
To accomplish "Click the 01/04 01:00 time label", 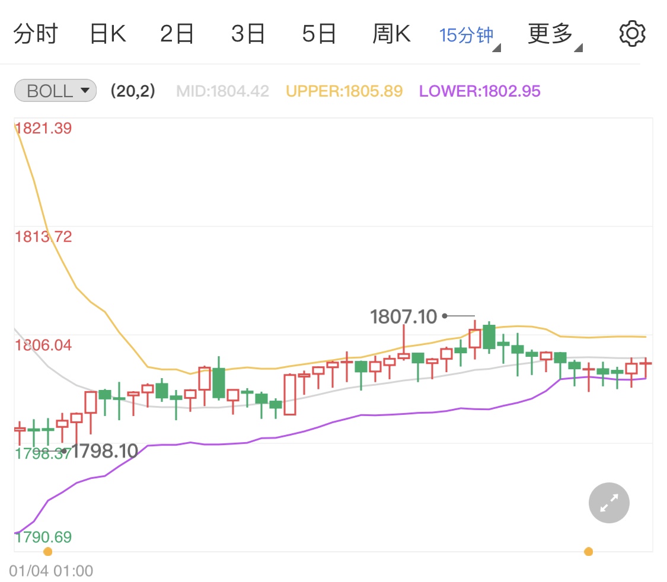I will (x=51, y=571).
